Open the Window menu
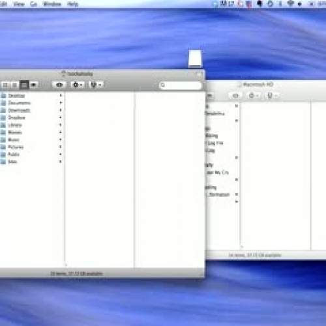The height and width of the screenshot is (326, 326). (x=52, y=4)
